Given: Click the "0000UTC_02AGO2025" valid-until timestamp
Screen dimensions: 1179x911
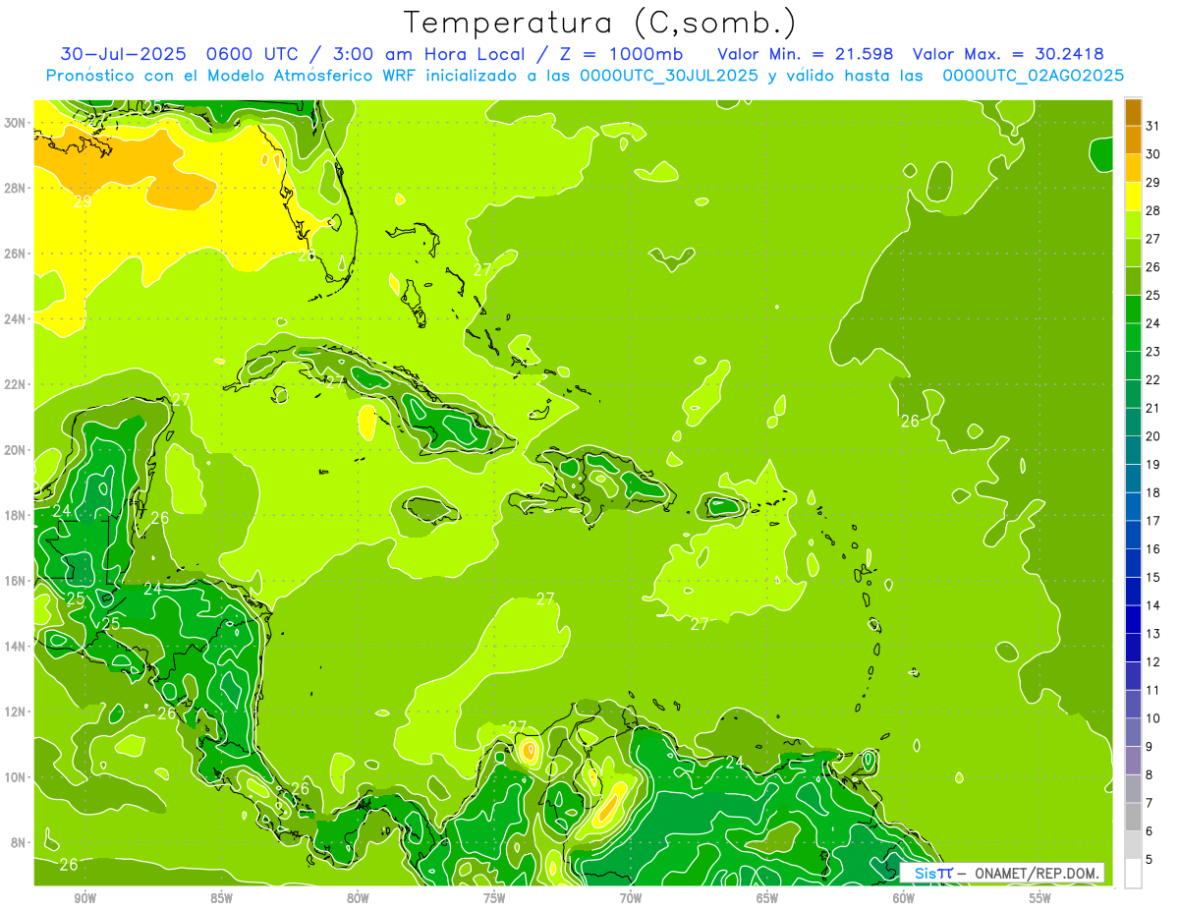Looking at the screenshot, I should [x=1033, y=76].
